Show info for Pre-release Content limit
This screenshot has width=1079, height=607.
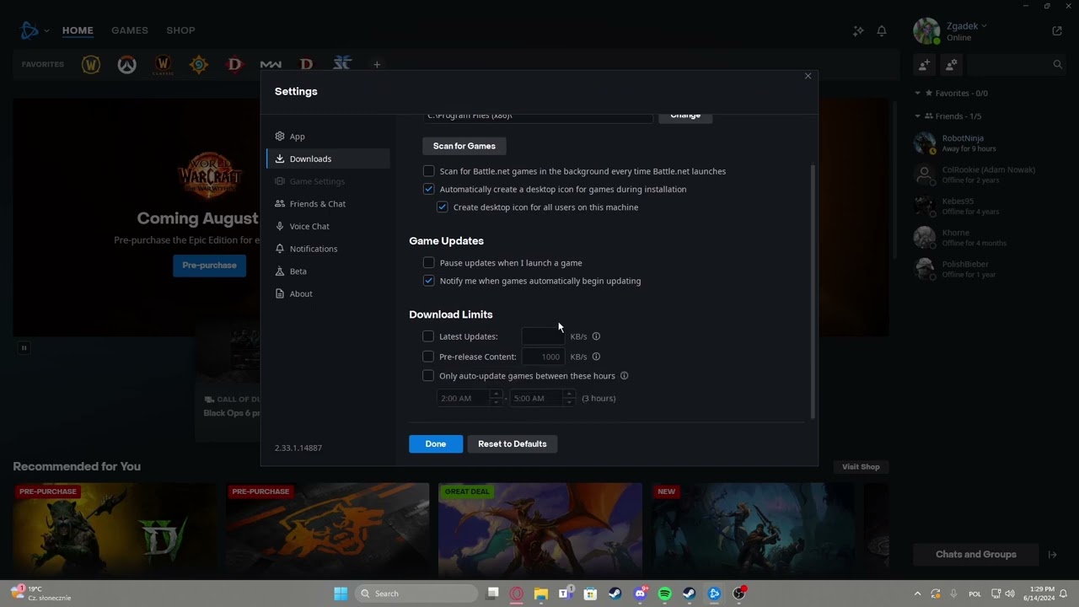(x=596, y=357)
